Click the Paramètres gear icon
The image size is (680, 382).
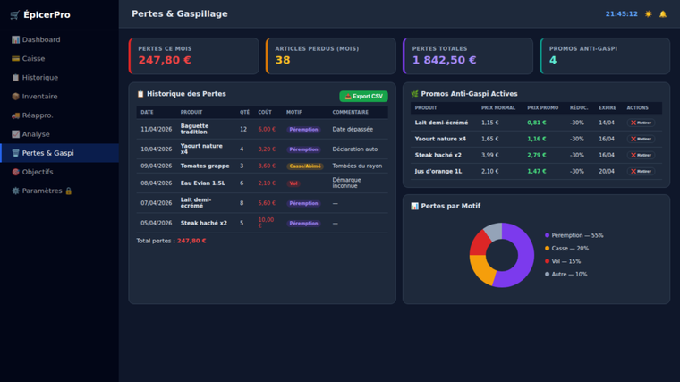[15, 191]
